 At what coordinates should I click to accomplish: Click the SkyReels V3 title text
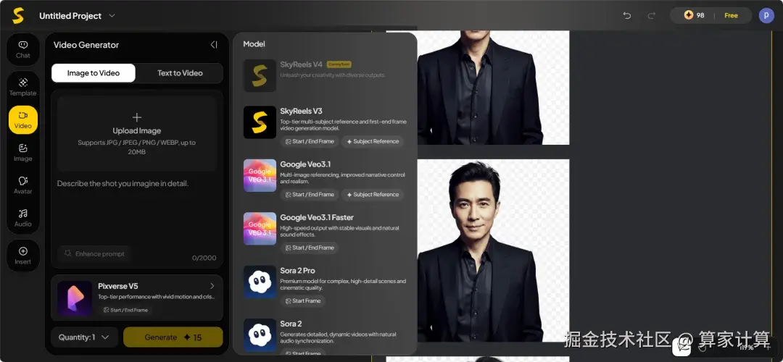tap(301, 111)
